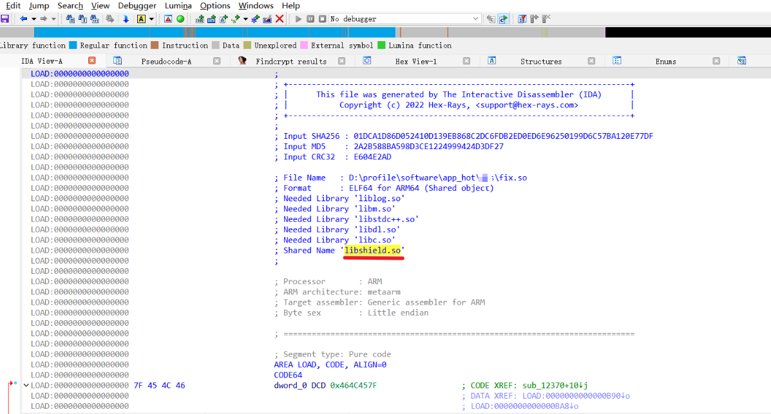This screenshot has width=771, height=414.
Task: Jump forward with the gray right arrow
Action: (x=44, y=19)
